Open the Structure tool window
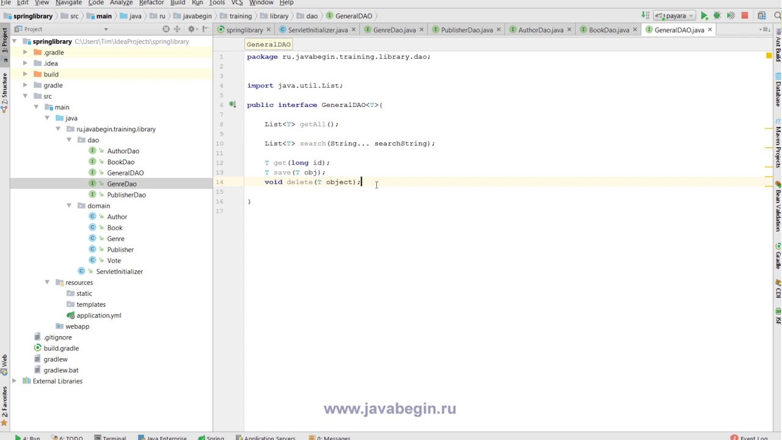This screenshot has height=440, width=782. (4, 93)
